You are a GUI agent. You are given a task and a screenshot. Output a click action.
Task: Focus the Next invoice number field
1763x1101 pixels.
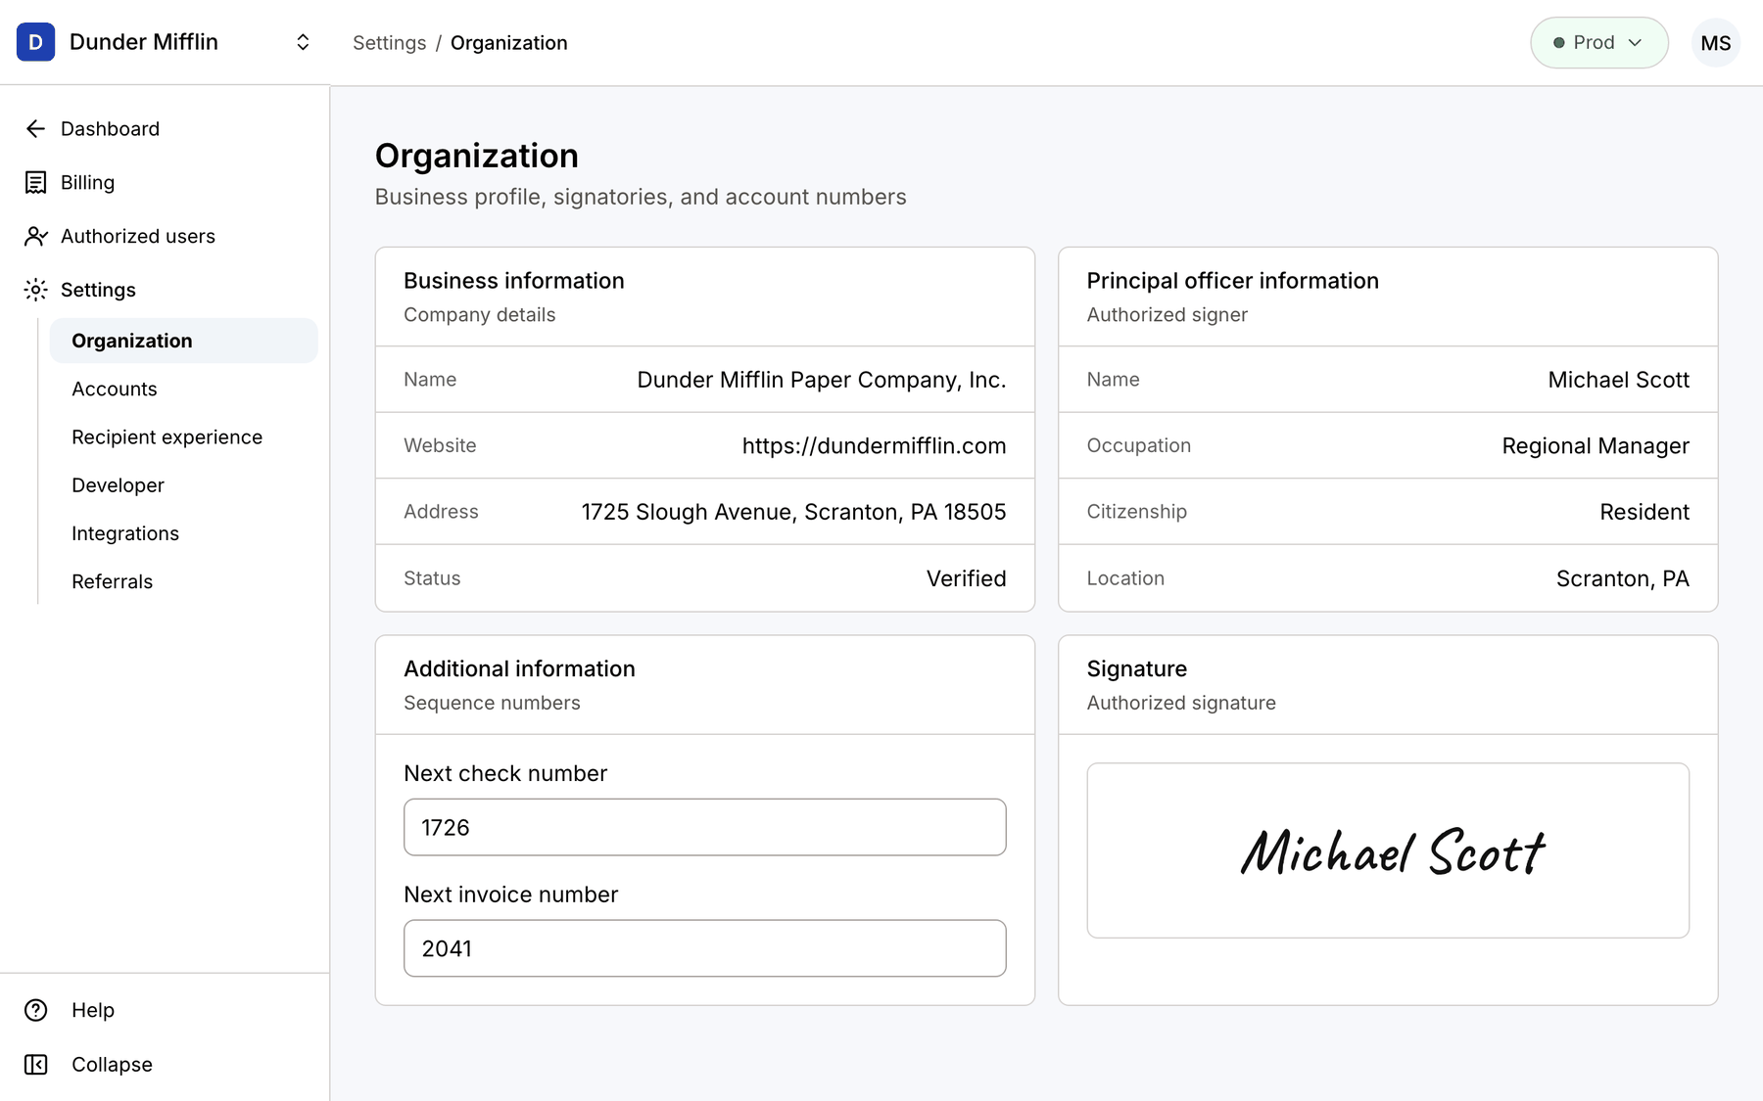click(705, 948)
